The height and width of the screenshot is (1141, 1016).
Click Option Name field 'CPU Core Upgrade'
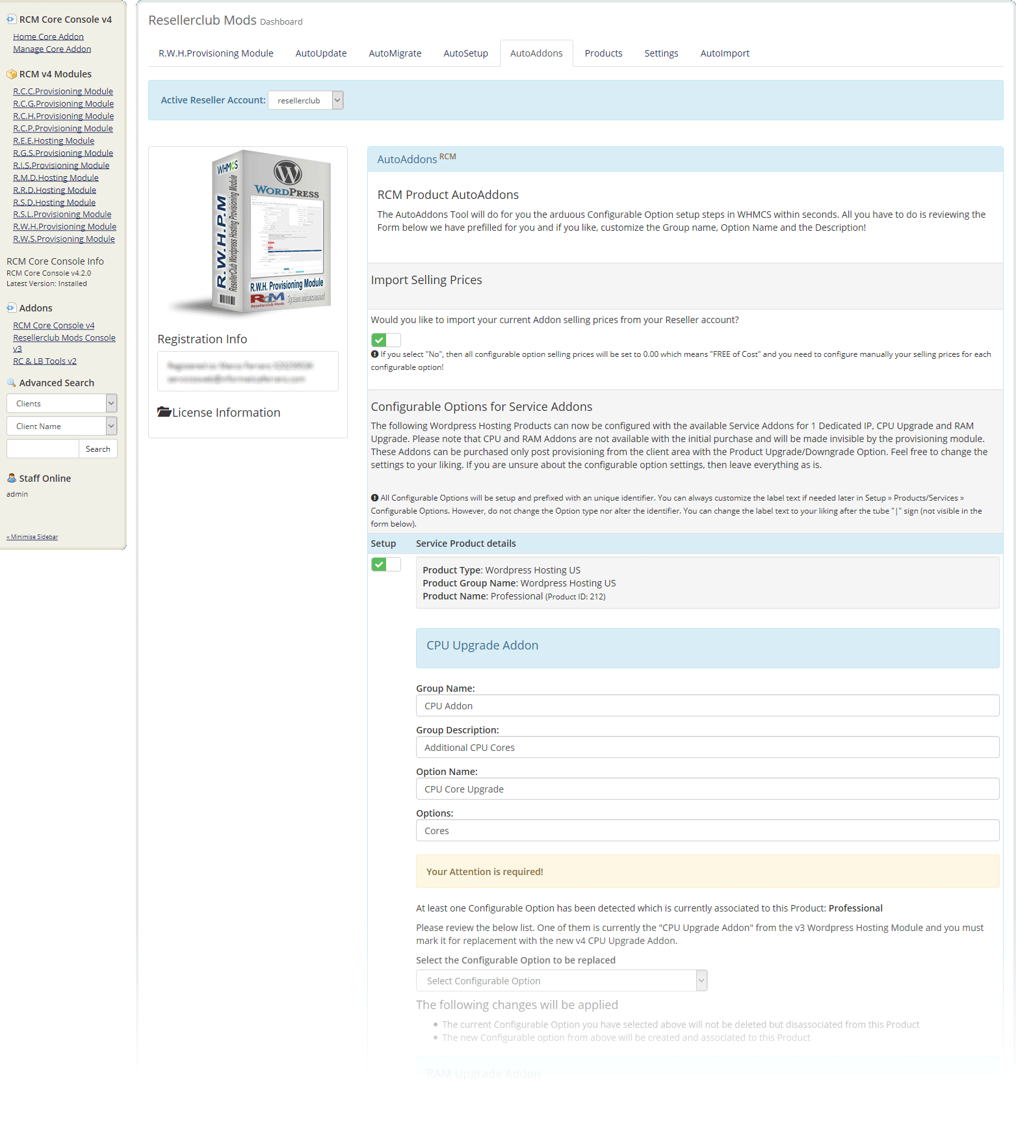(x=707, y=789)
